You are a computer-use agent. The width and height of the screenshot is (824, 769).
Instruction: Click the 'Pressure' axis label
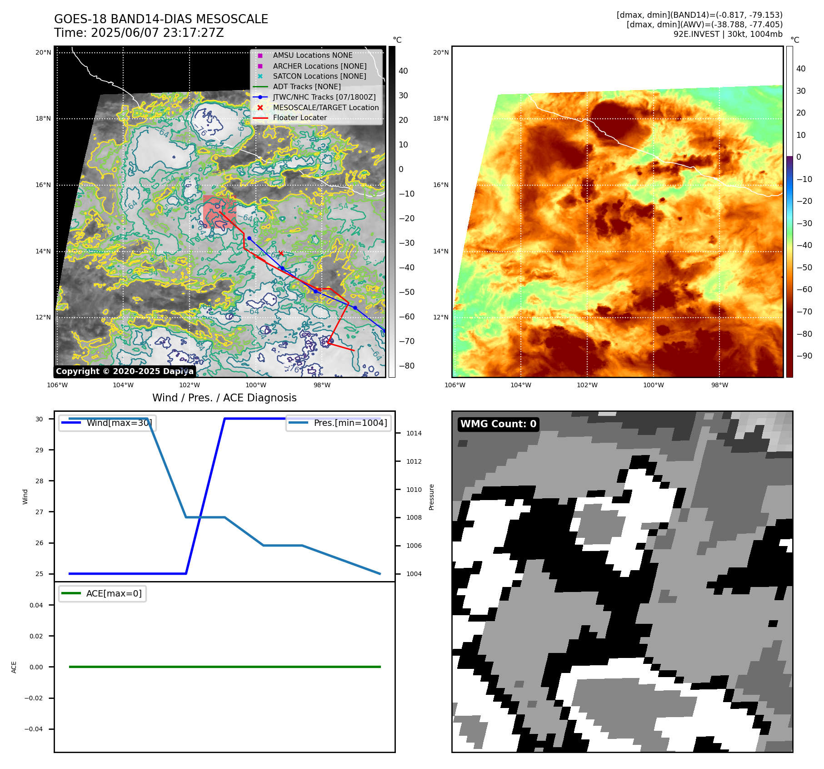pos(432,497)
